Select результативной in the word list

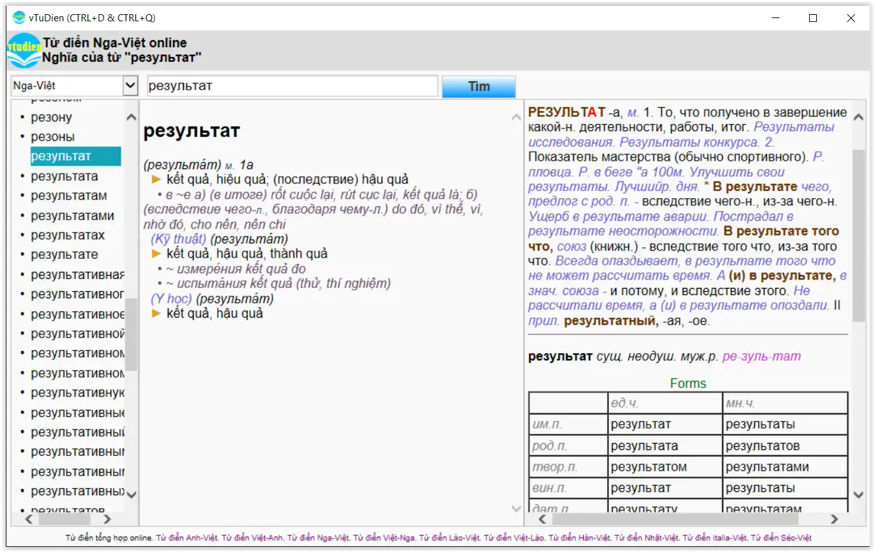[x=77, y=334]
